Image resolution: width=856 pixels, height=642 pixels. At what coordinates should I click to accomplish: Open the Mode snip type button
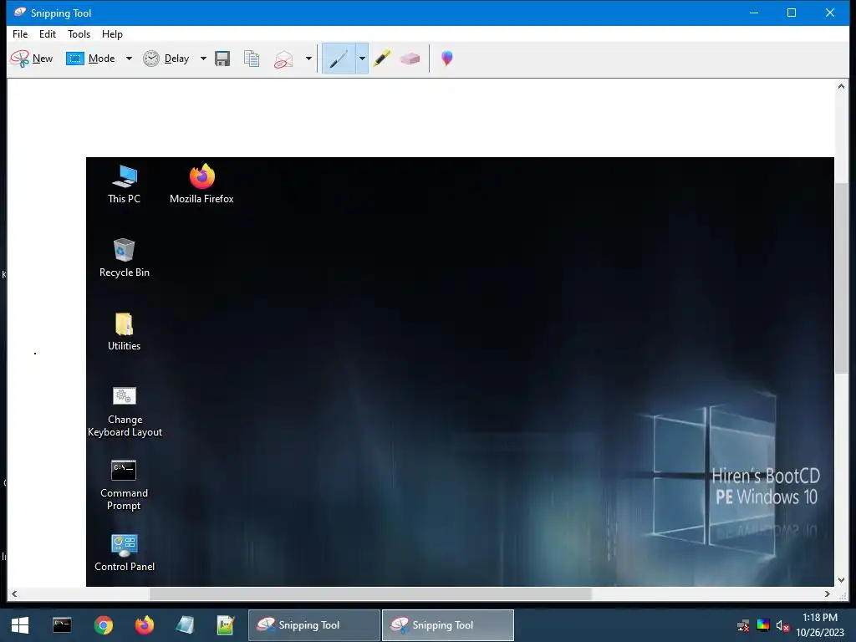pos(90,59)
